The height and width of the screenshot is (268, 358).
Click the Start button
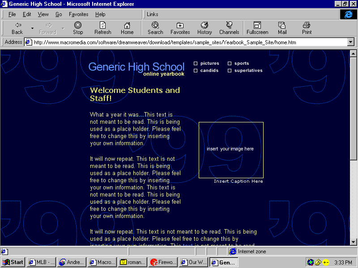coord(13,262)
